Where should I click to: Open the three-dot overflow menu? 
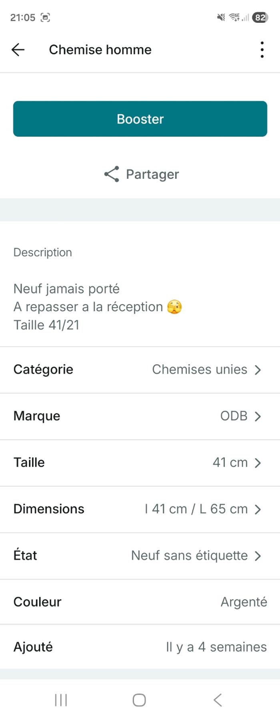pyautogui.click(x=262, y=50)
